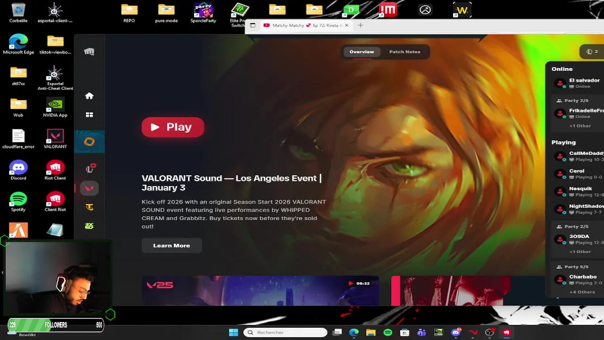Open the REPO folder on the desktop
The height and width of the screenshot is (340, 604).
pos(129,13)
